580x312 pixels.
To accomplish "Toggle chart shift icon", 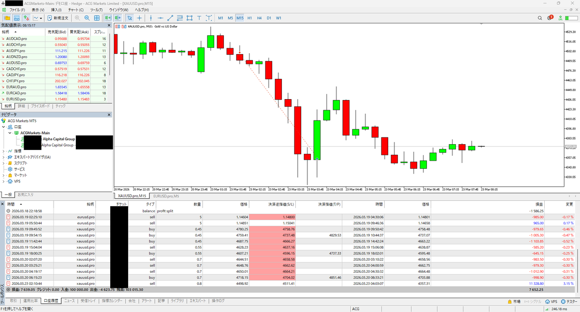I will pyautogui.click(x=117, y=18).
